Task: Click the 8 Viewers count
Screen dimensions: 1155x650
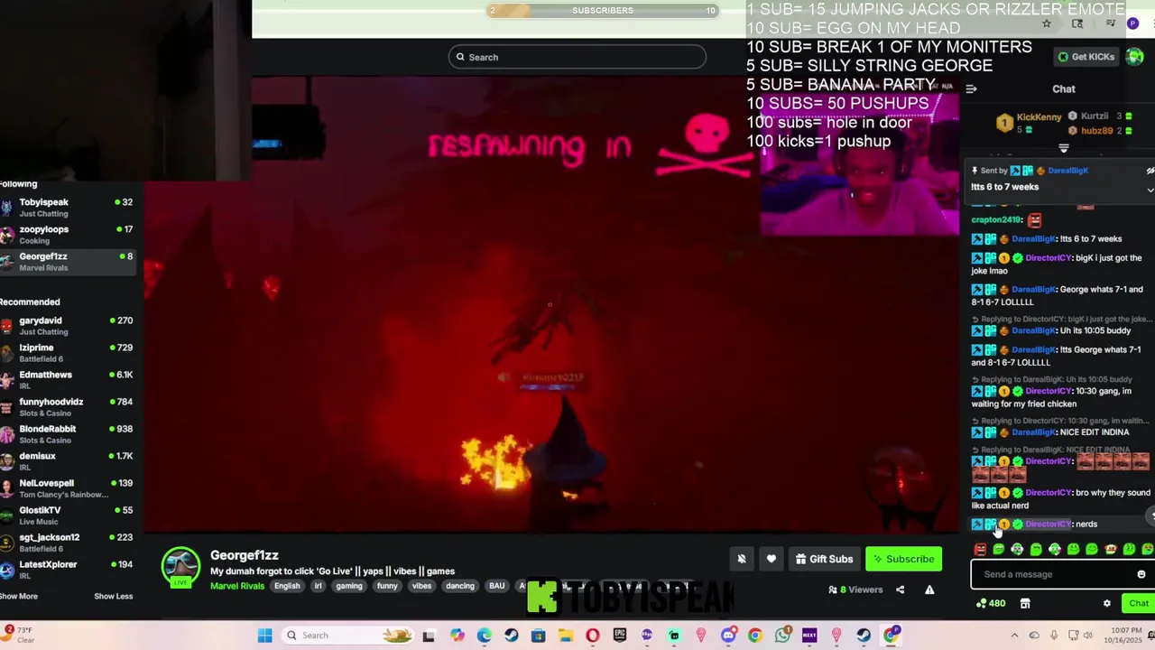Action: click(x=855, y=590)
